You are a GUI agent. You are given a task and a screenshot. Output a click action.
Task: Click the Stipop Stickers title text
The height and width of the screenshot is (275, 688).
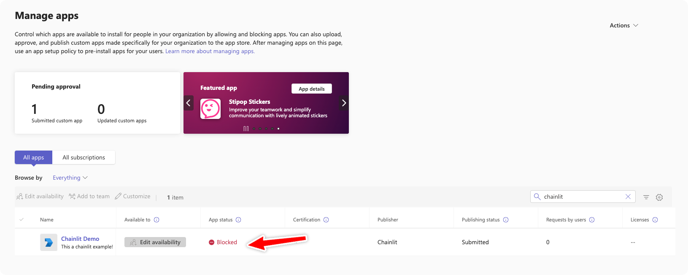point(249,102)
